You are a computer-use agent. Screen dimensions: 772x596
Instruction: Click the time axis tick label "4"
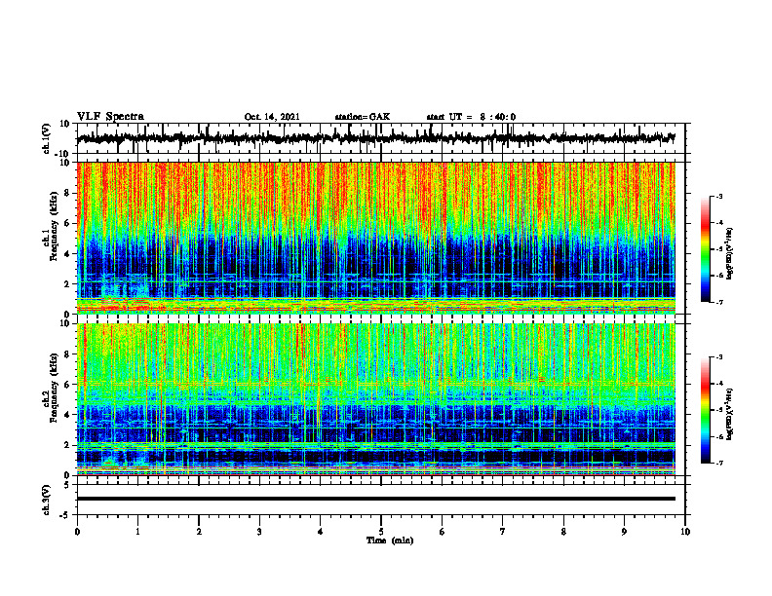[x=321, y=532]
